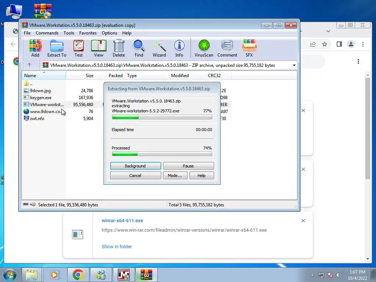Toggle Chrome side panel icon
The image size is (376, 282).
(x=339, y=44)
